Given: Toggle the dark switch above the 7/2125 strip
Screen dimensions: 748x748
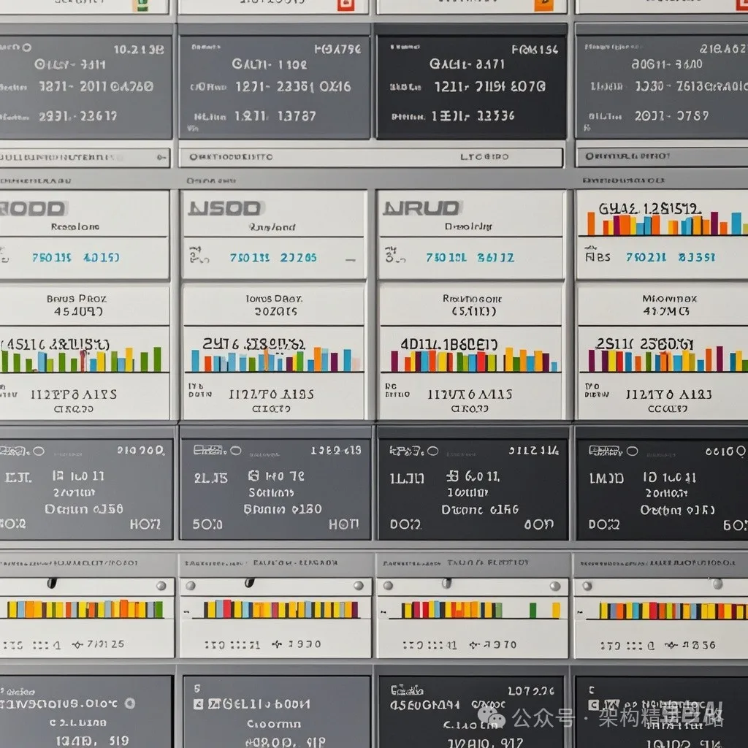Looking at the screenshot, I should click(53, 583).
